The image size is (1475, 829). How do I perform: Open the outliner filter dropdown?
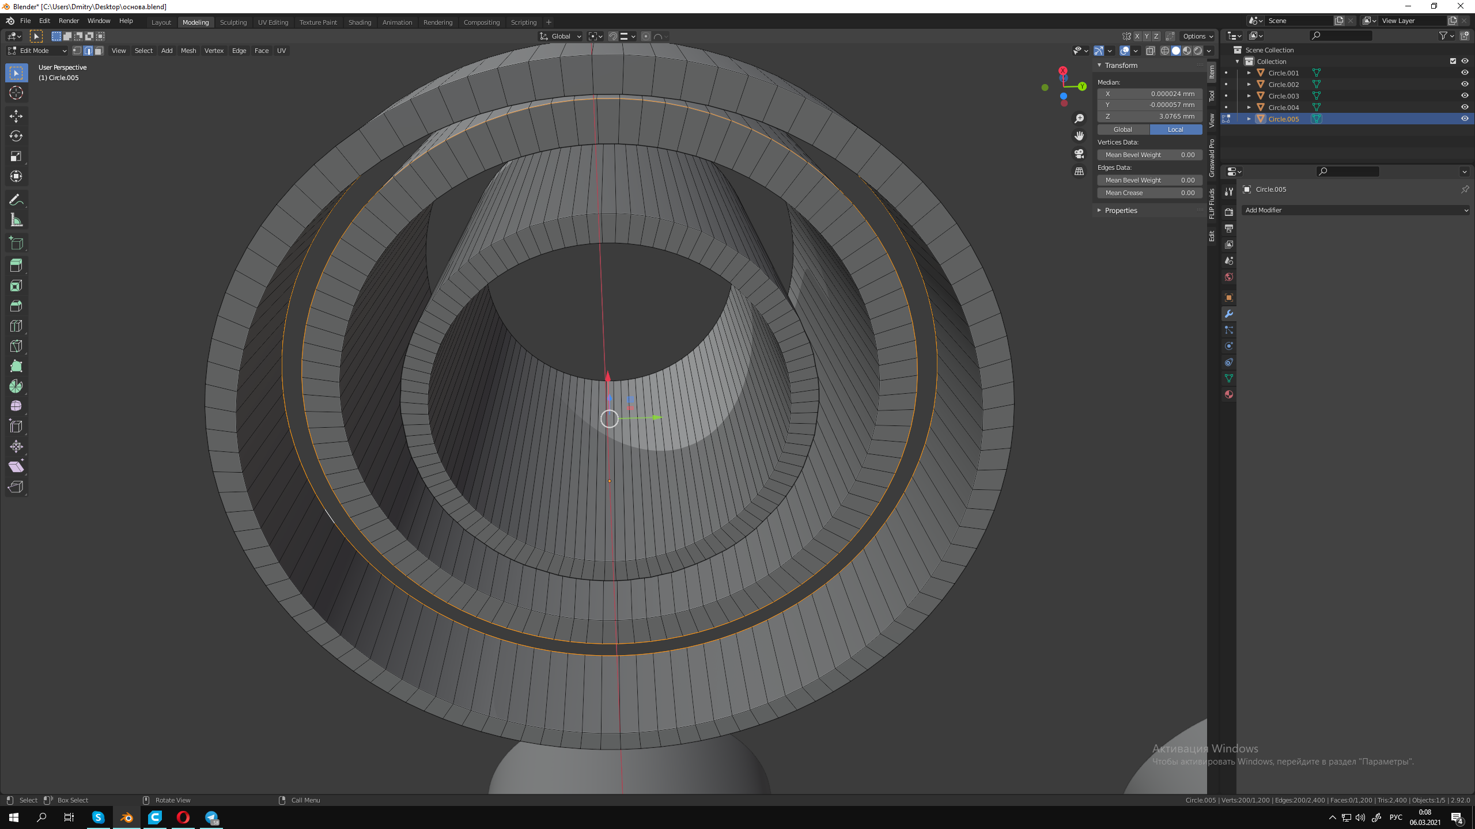1446,36
